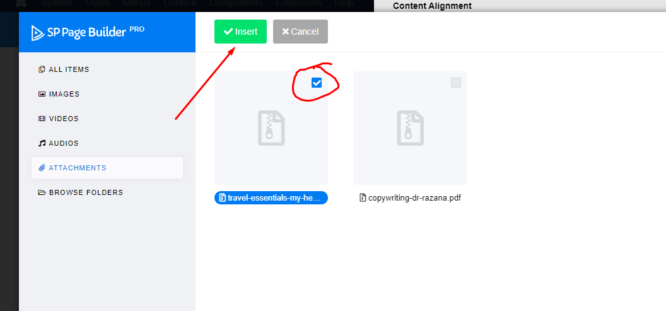Image resolution: width=666 pixels, height=311 pixels.
Task: Click the Audios music note icon
Action: tap(42, 143)
